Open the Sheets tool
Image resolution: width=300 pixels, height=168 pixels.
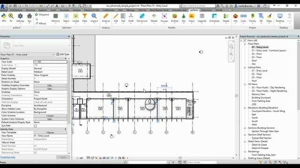tap(226, 18)
